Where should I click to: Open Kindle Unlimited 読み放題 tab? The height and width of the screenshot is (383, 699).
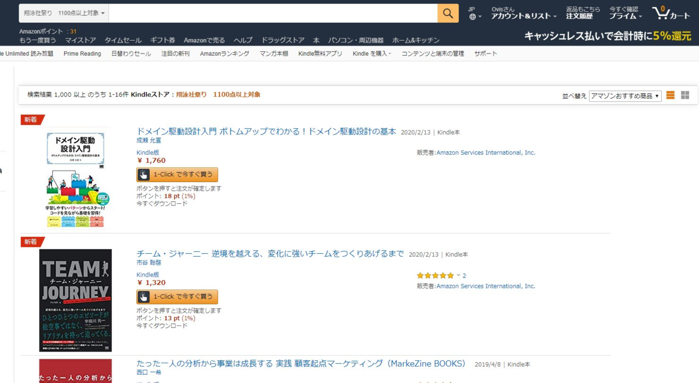pyautogui.click(x=27, y=54)
